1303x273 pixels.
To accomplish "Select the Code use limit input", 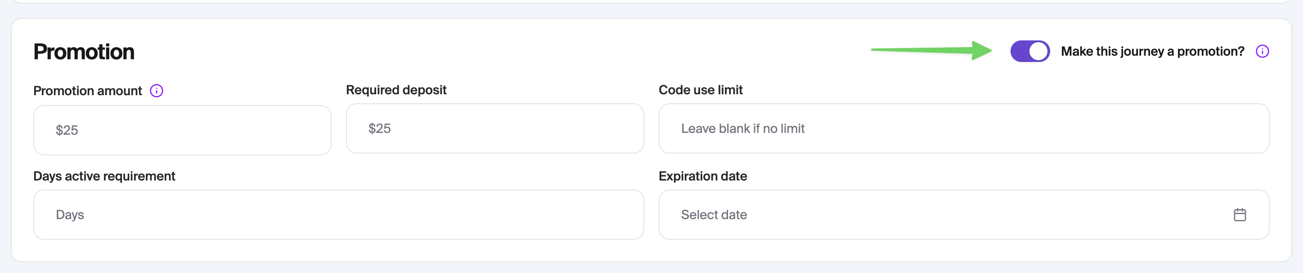I will tap(964, 129).
